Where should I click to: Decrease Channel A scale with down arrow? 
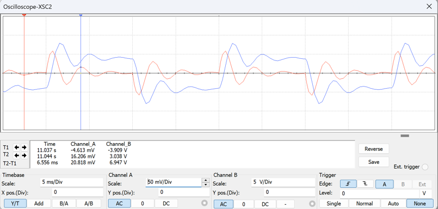coord(206,185)
